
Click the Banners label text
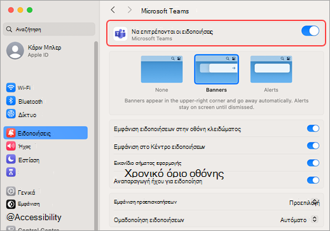(216, 90)
